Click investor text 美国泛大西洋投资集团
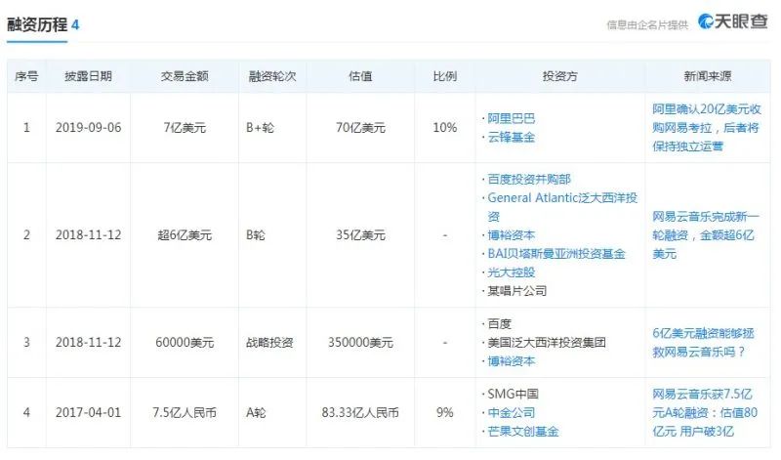Image resolution: width=781 pixels, height=460 pixels. (547, 343)
